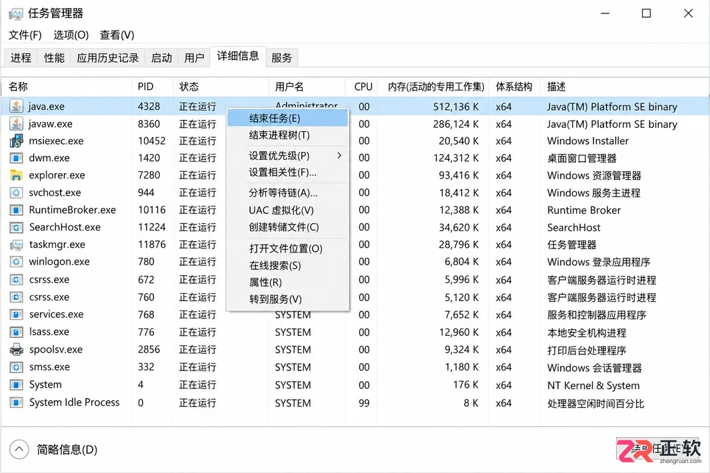Select the msiexec.exe installer icon
The image size is (710, 473).
pos(16,141)
